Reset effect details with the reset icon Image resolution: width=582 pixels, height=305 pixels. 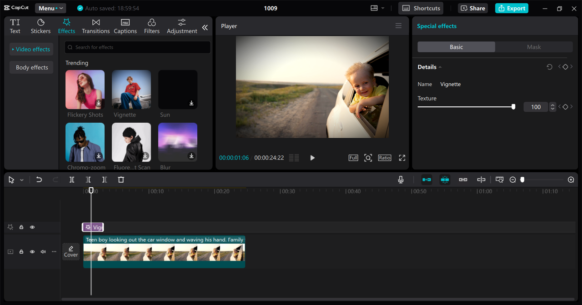coord(549,67)
